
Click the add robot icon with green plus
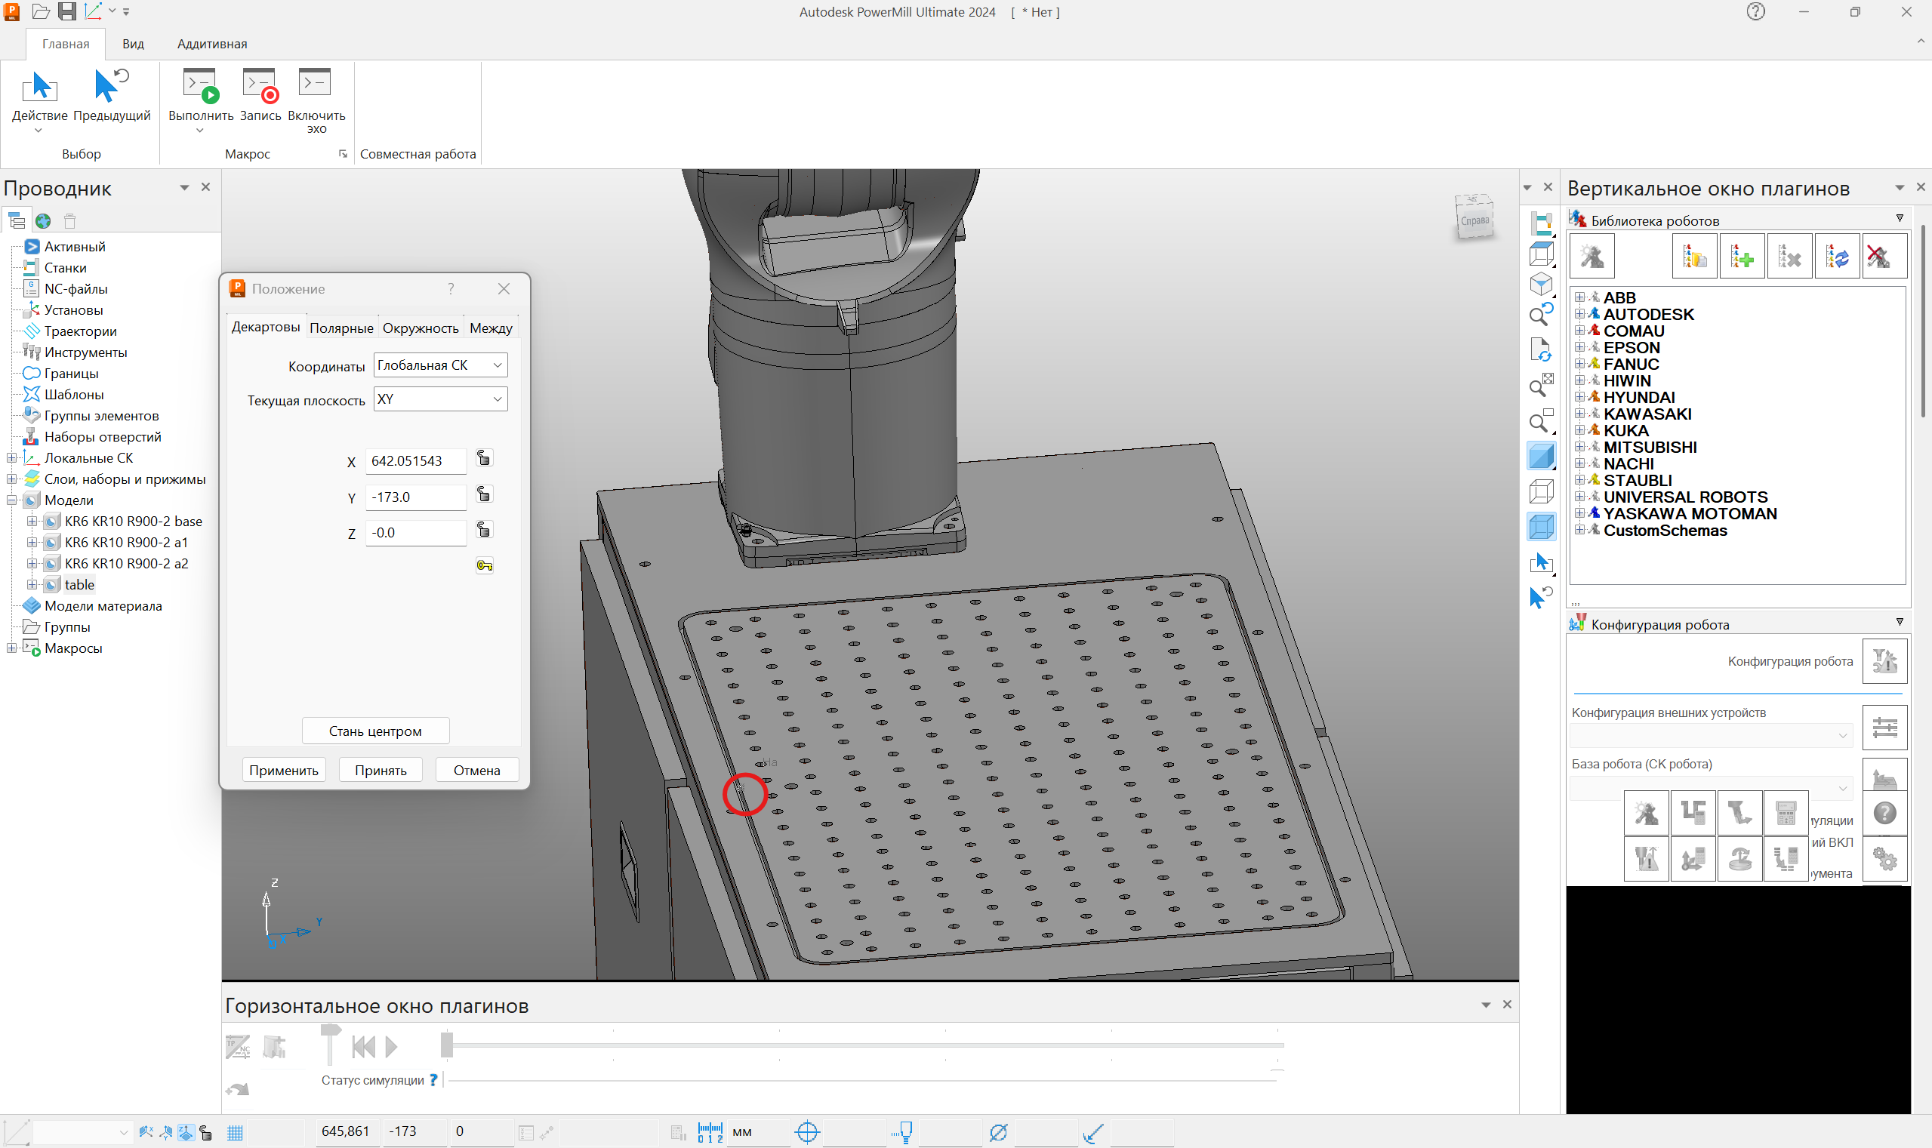pos(1742,256)
